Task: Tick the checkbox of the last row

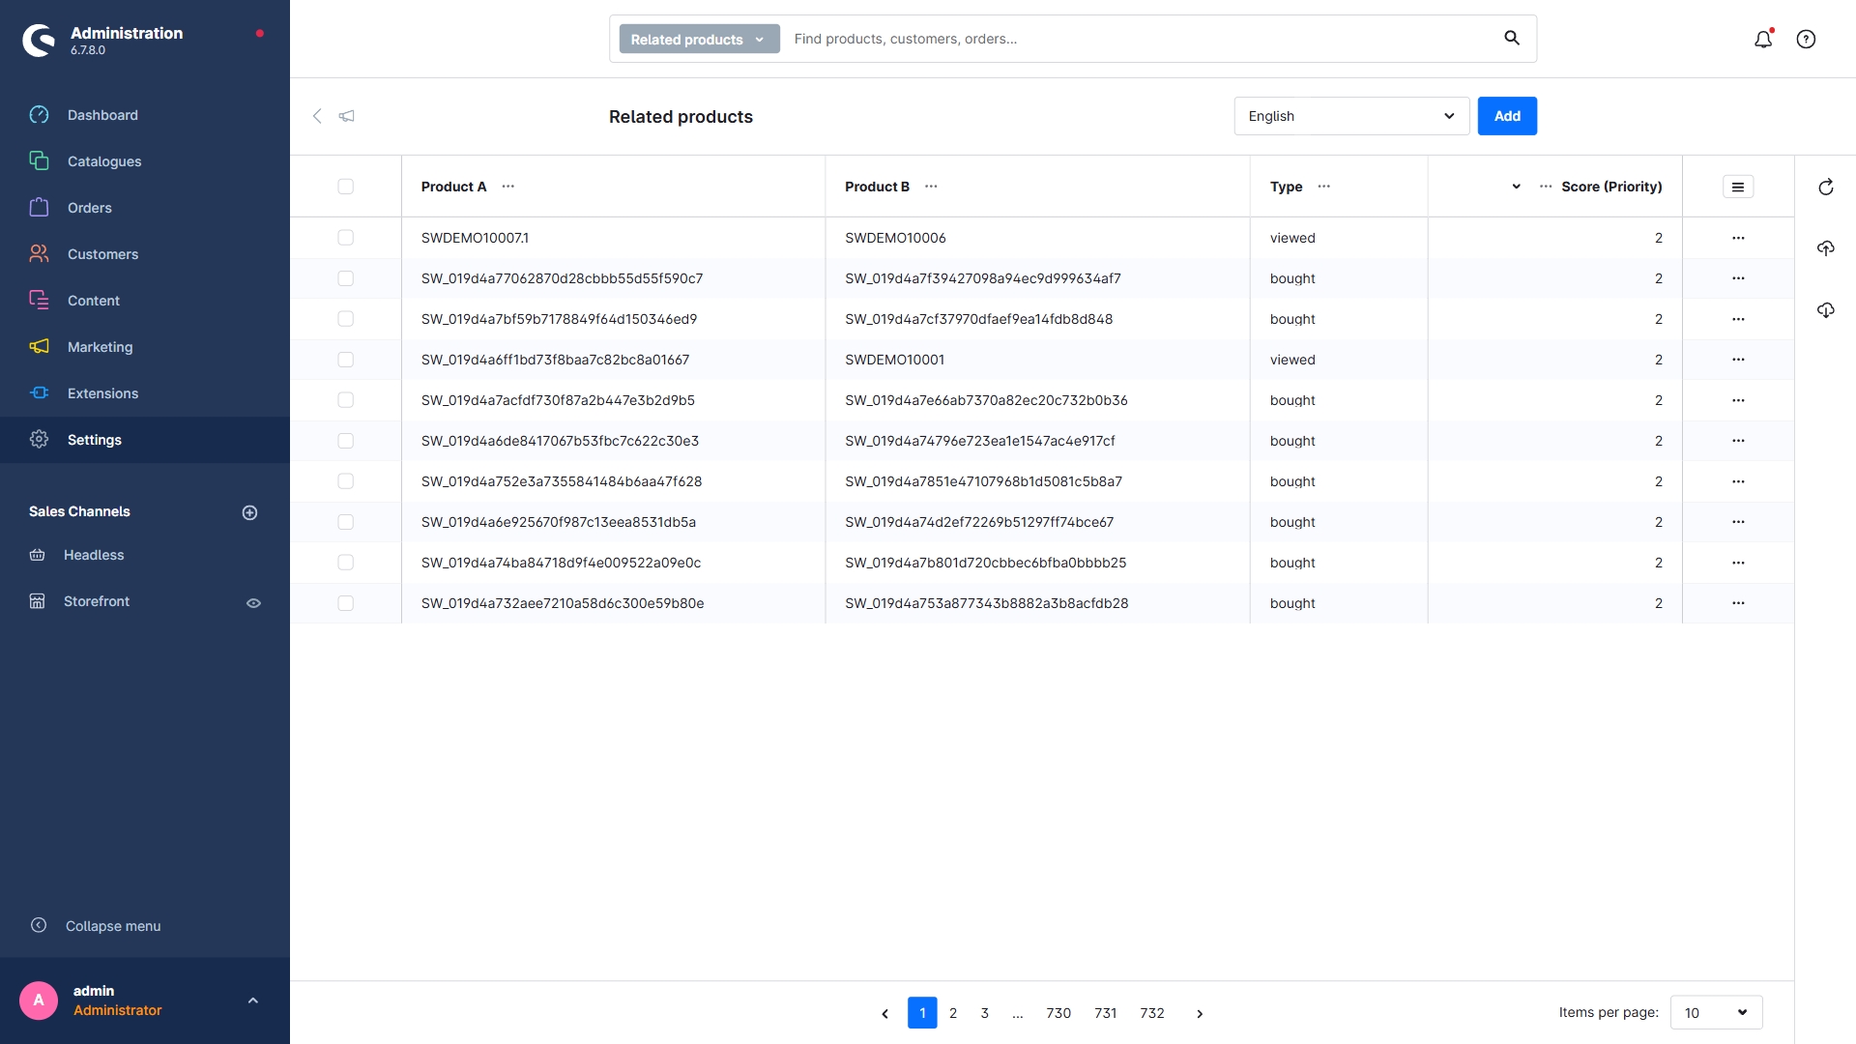Action: click(x=345, y=603)
